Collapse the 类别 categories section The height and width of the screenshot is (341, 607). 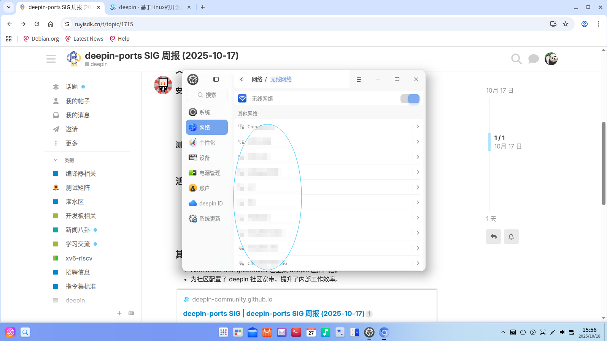point(56,160)
